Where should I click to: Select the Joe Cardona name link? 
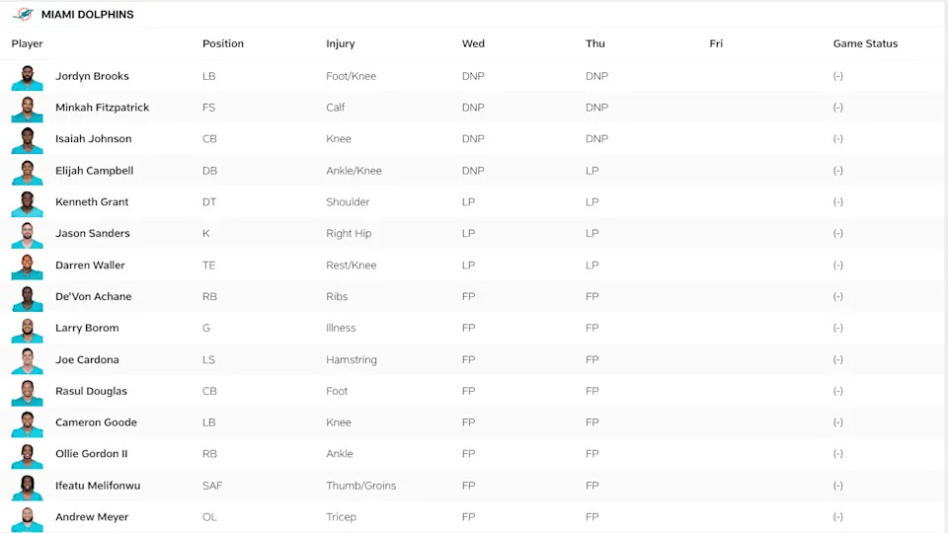click(x=87, y=359)
